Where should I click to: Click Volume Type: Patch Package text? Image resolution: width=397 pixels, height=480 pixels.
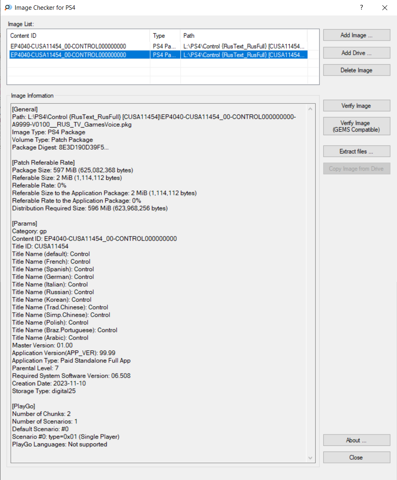coord(52,140)
